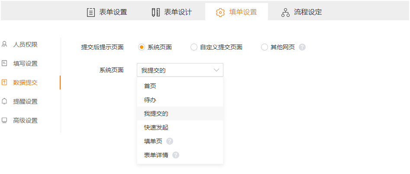
Task: Choose 快速发起 from the dropdown list
Action: [x=180, y=127]
